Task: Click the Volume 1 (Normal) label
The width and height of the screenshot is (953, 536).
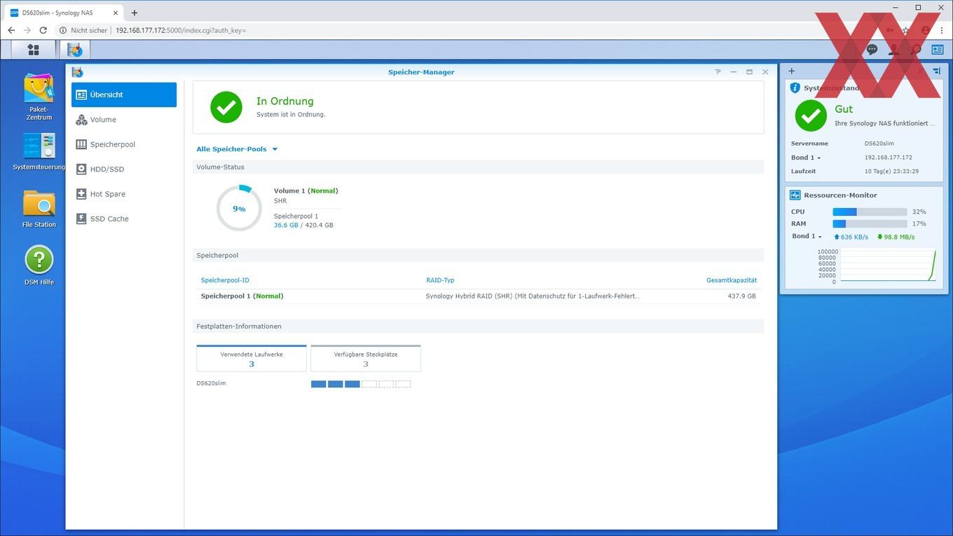Action: point(306,191)
